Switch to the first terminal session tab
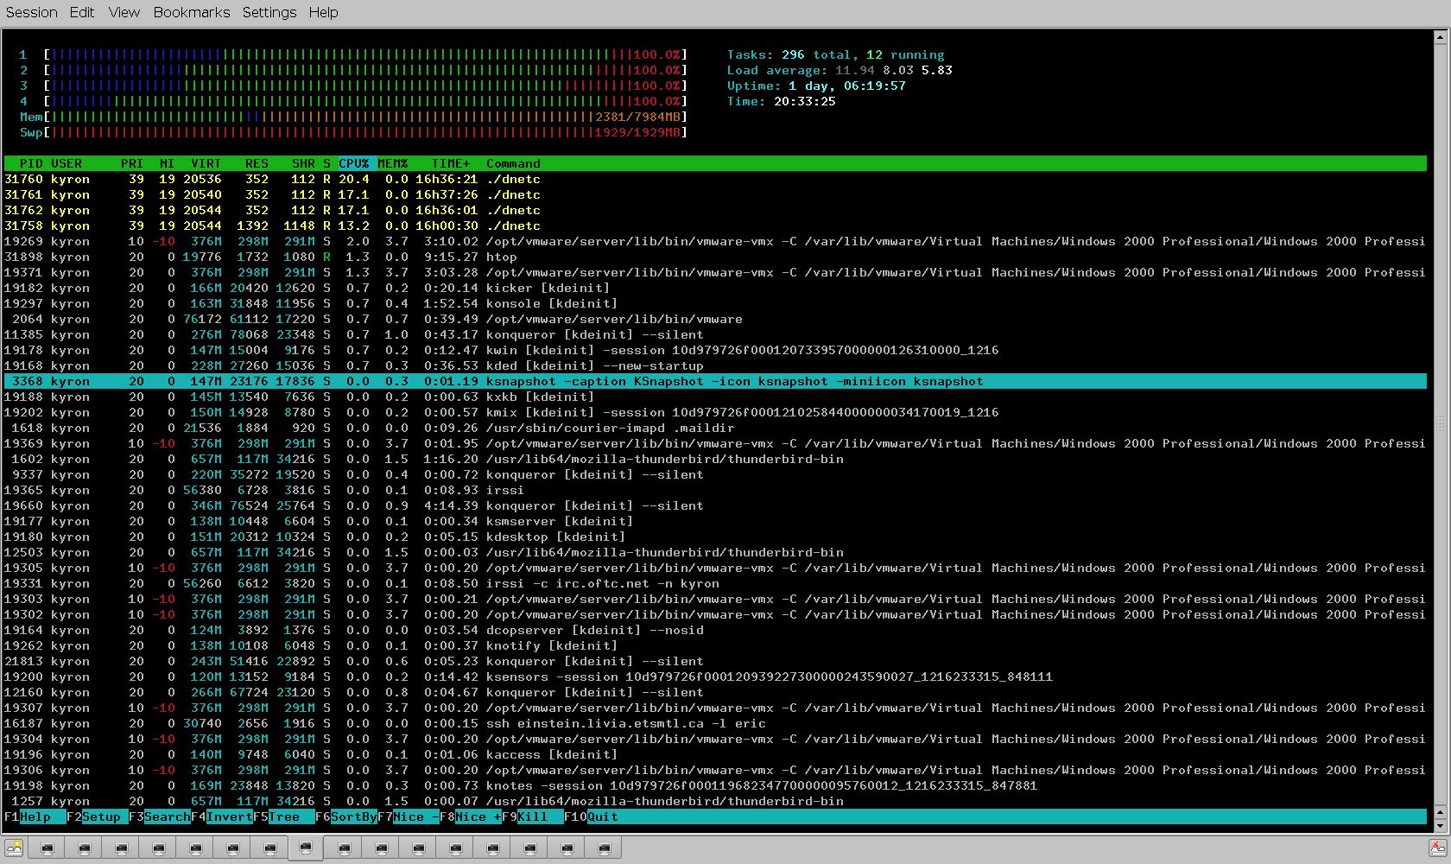Image resolution: width=1451 pixels, height=864 pixels. coord(48,848)
